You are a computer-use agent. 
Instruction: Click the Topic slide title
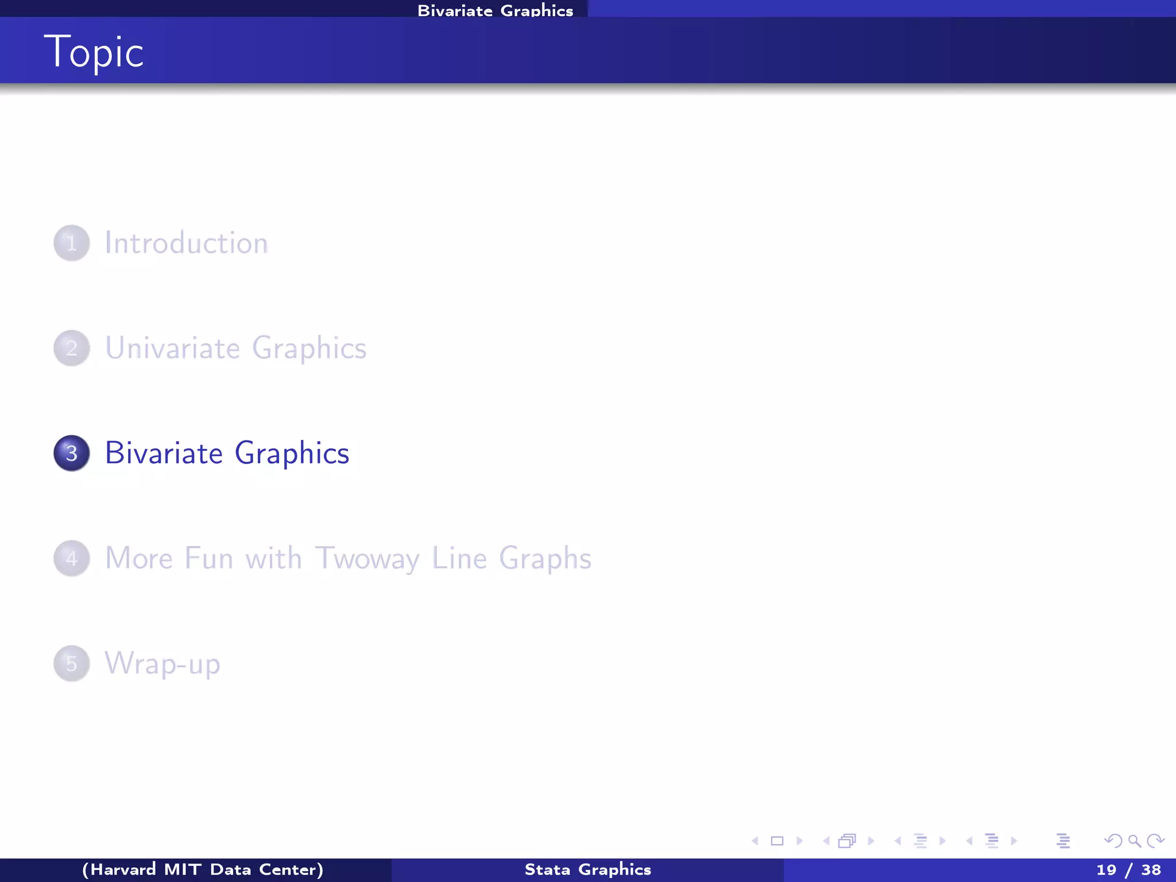point(94,52)
